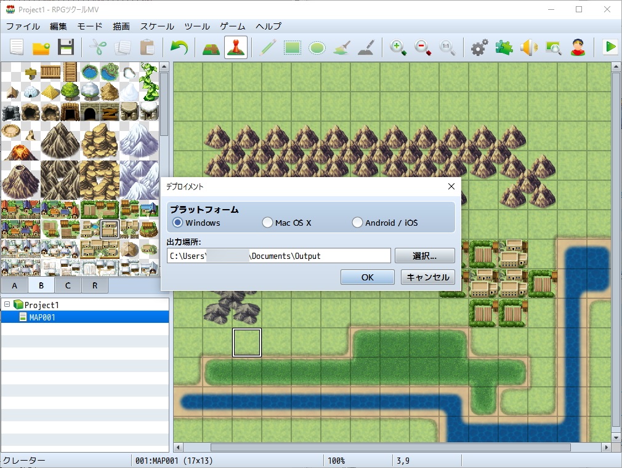Viewport: 622px width, 468px height.
Task: Click the 001:MAP001 (17x13) status text
Action: coord(174,461)
